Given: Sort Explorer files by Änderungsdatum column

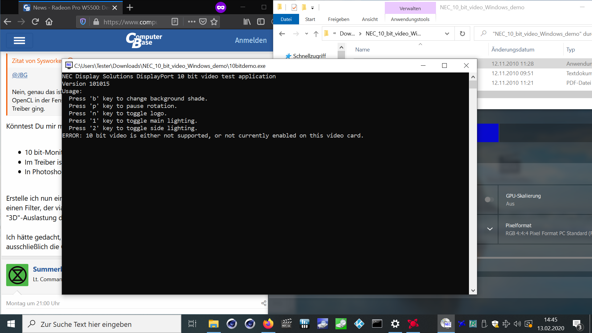Looking at the screenshot, I should [x=513, y=50].
